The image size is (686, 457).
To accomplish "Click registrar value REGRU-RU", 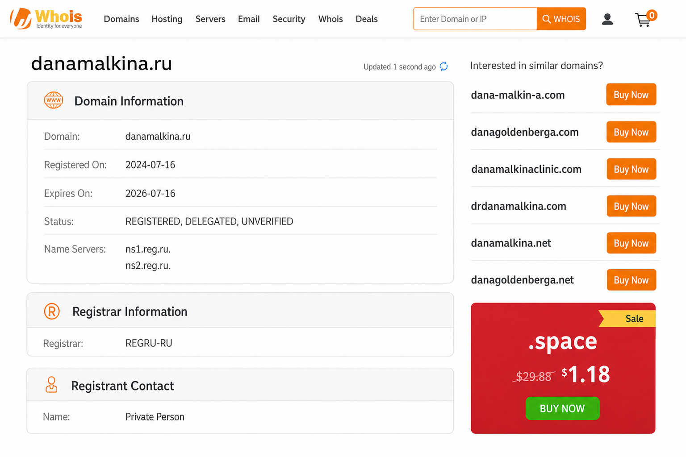I will 149,343.
